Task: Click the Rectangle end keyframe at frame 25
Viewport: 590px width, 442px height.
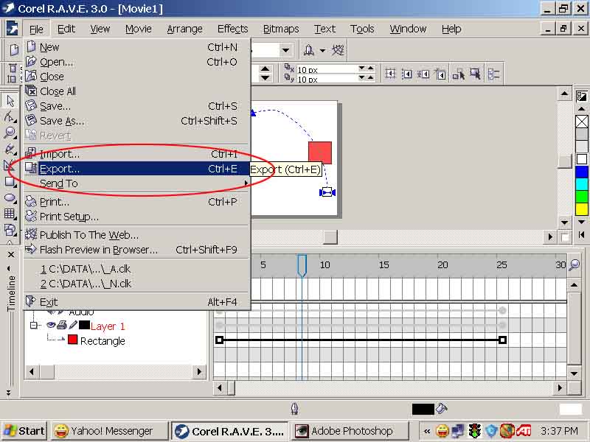Action: coord(502,340)
